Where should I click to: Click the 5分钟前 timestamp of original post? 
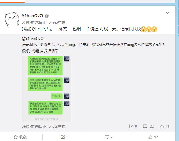[28, 127]
